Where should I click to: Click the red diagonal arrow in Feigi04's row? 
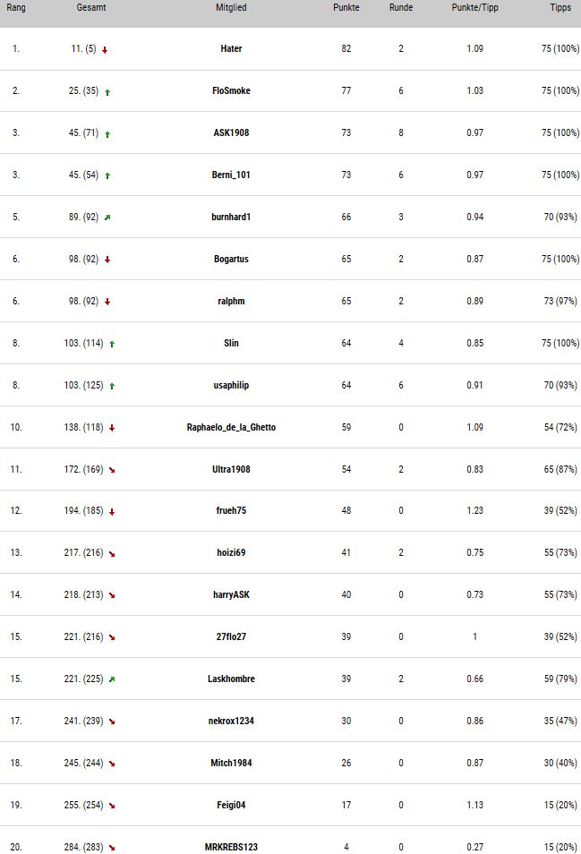point(112,806)
